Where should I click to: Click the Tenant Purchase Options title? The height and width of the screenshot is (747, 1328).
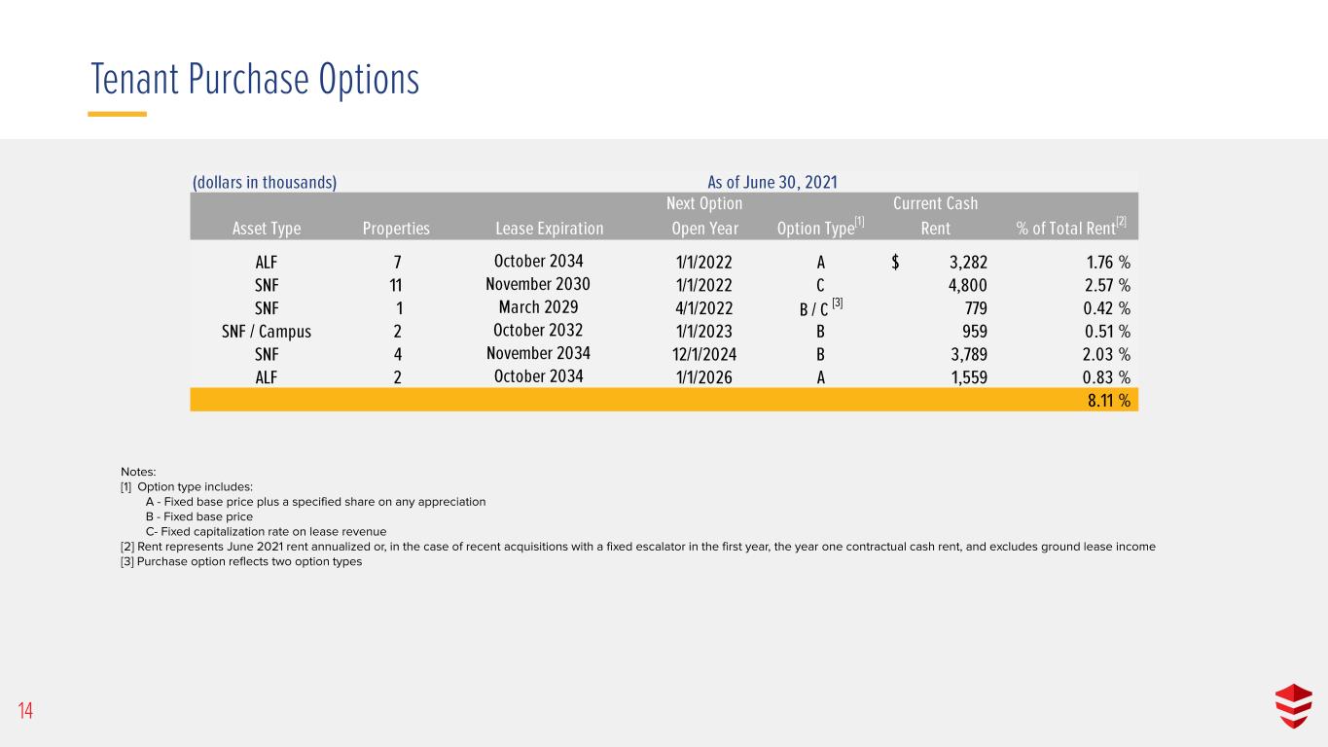255,80
